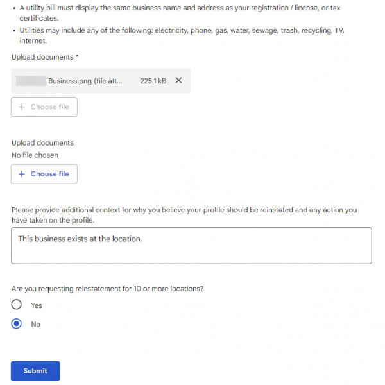This screenshot has height=385, width=385.
Task: Click the gray redacted block before Business.png
Action: 30,81
